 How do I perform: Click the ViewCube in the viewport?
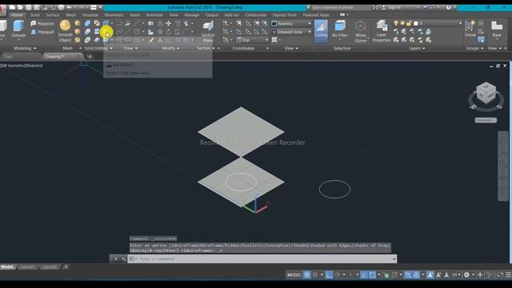(x=486, y=93)
